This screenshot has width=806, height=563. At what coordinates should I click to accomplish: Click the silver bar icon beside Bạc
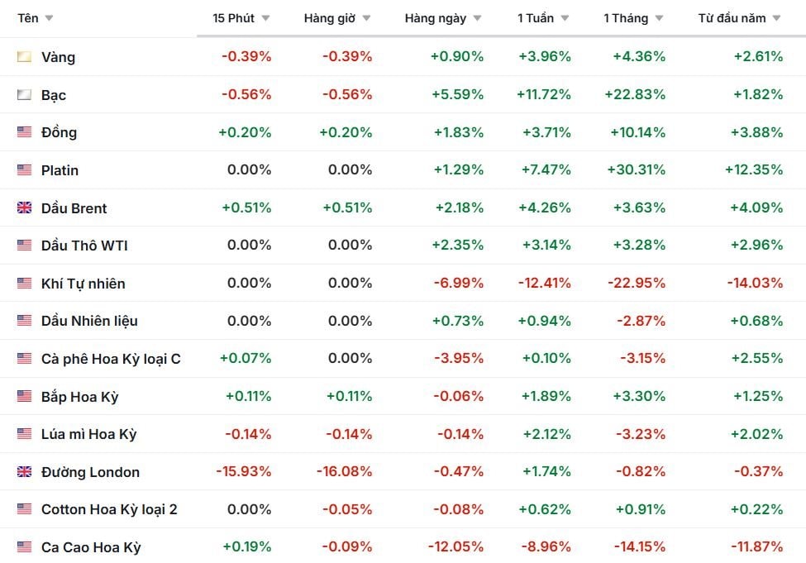[24, 95]
